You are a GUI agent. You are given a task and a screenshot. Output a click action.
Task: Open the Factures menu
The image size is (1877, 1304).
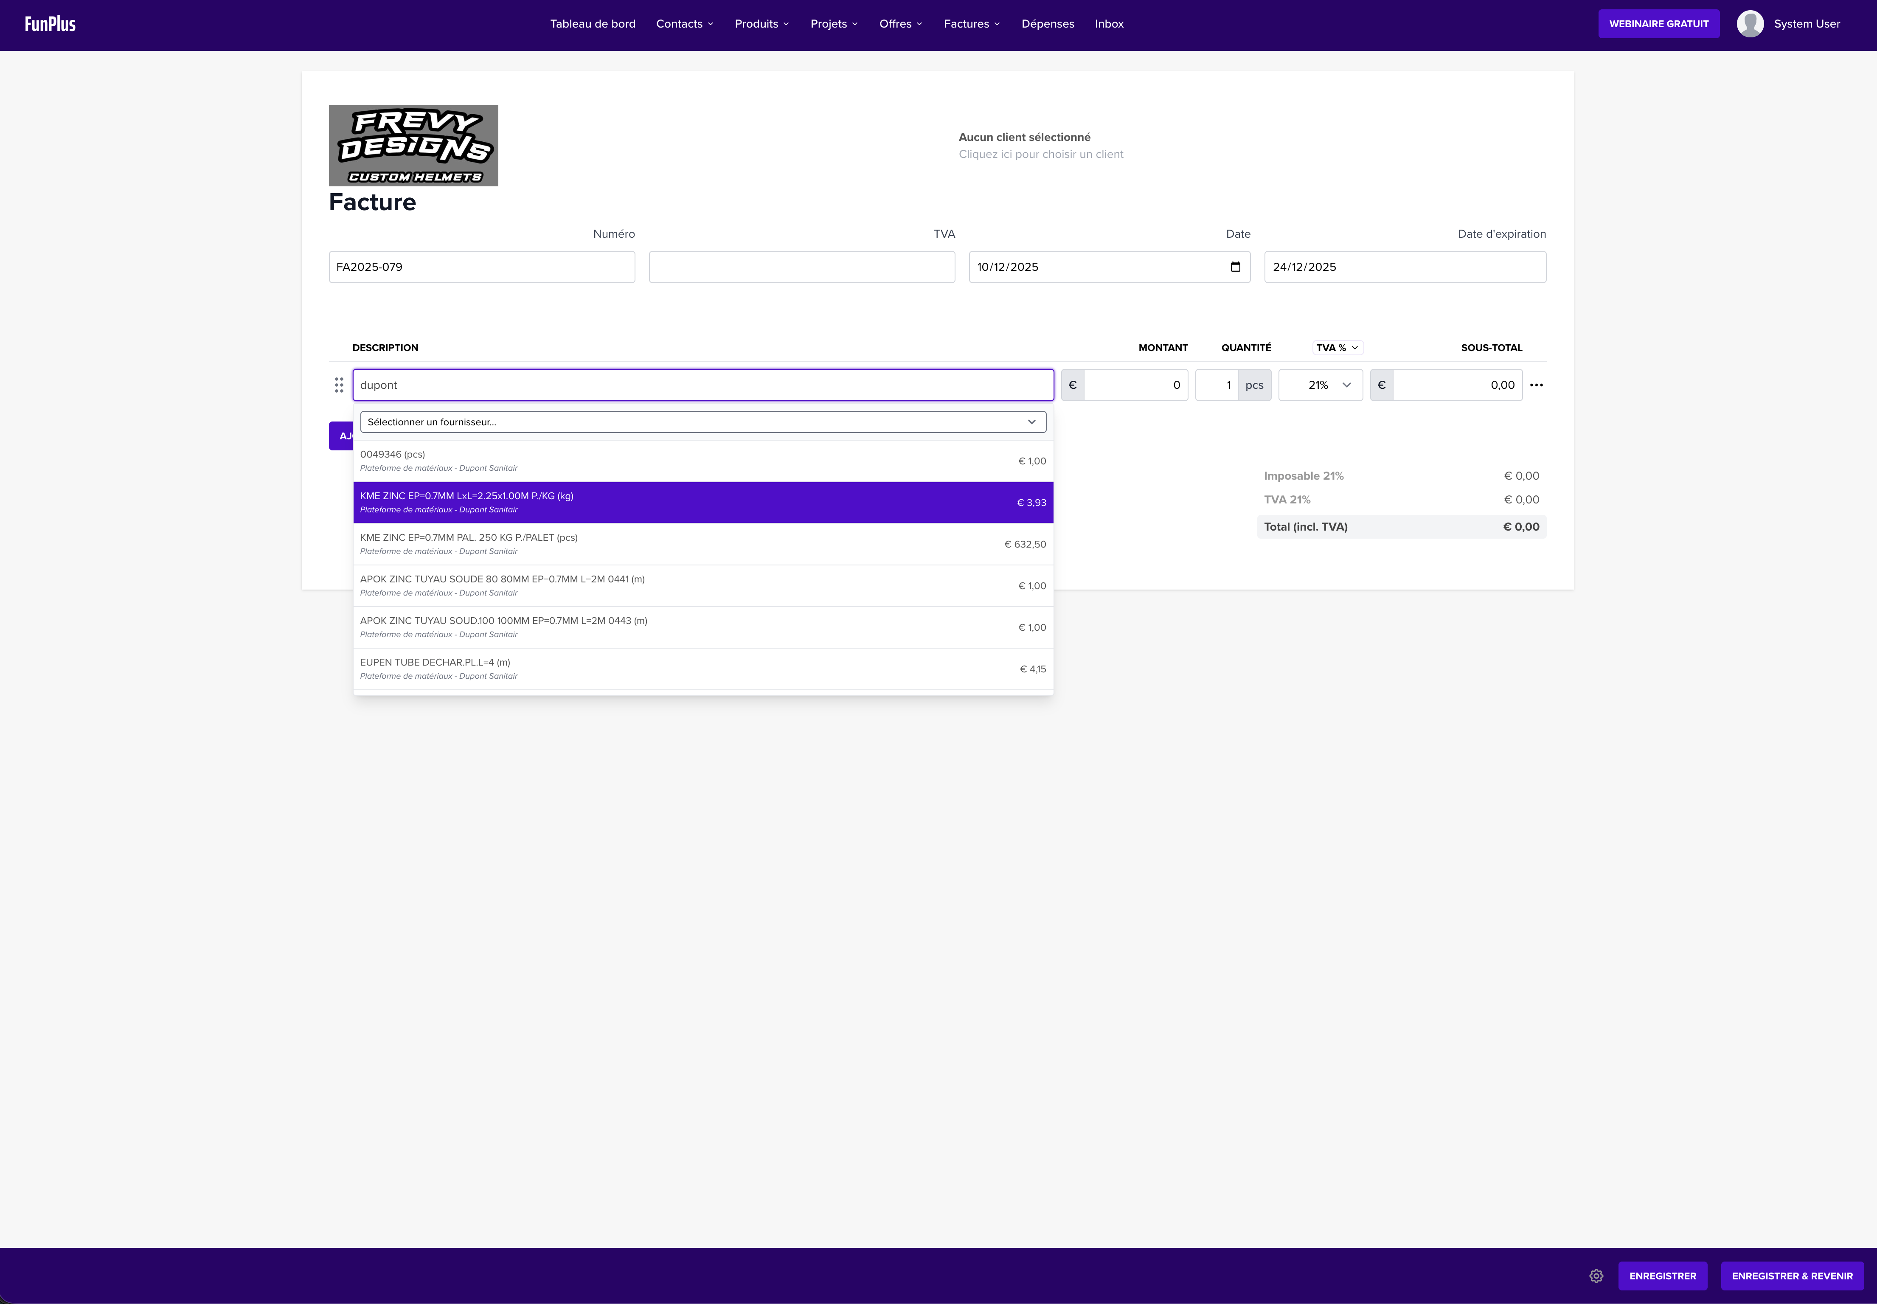(x=971, y=24)
